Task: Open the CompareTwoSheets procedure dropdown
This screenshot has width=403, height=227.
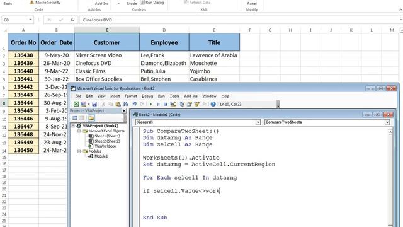Action: click(x=387, y=122)
